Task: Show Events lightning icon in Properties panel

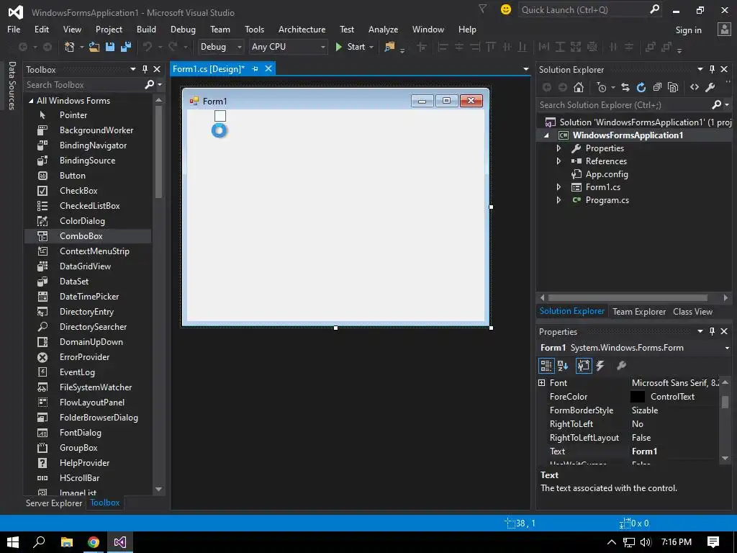Action: point(600,365)
